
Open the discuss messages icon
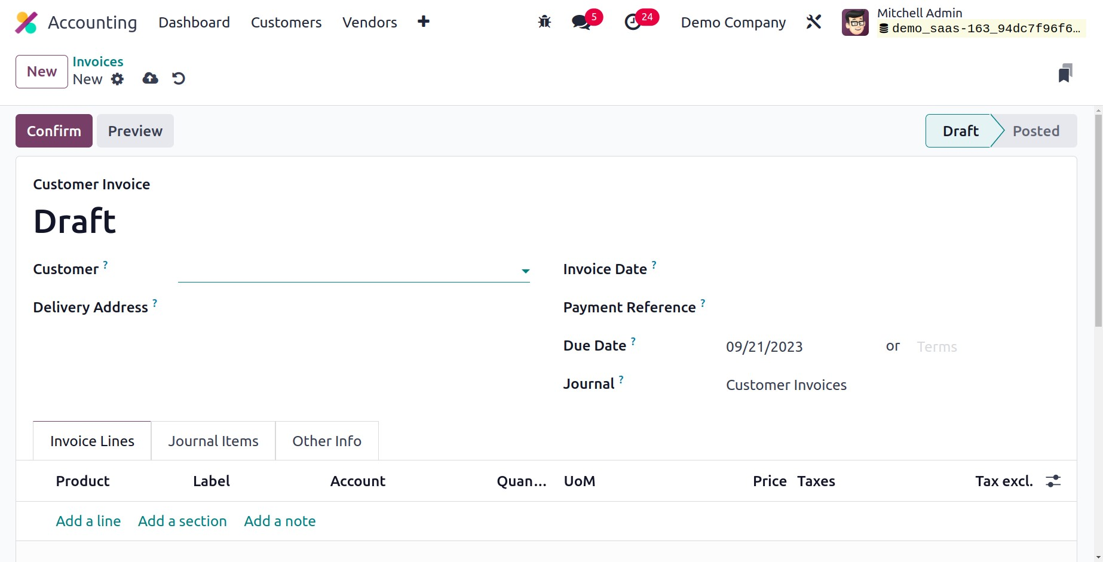coord(580,23)
